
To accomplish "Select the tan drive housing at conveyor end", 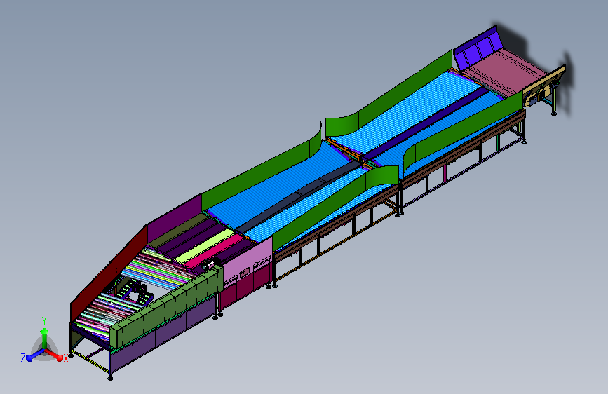I will [x=543, y=86].
